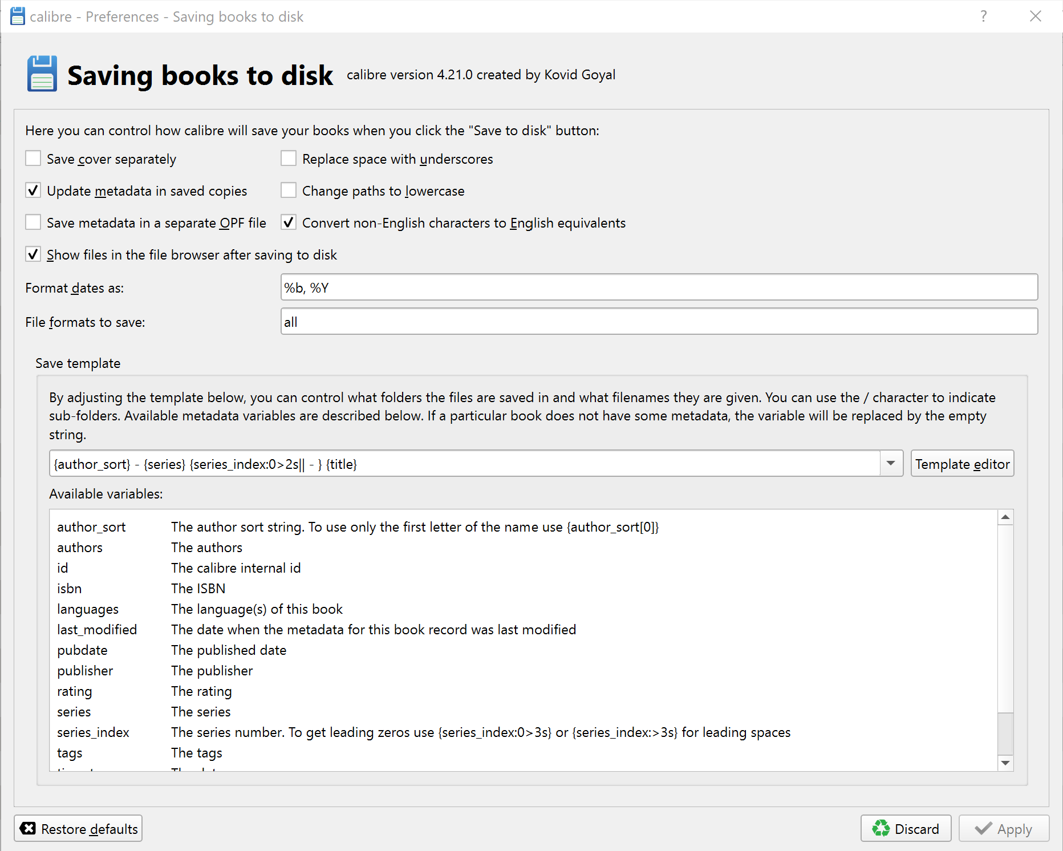The width and height of the screenshot is (1063, 851).
Task: Click the calibre floppy disk title bar icon
Action: 18,16
